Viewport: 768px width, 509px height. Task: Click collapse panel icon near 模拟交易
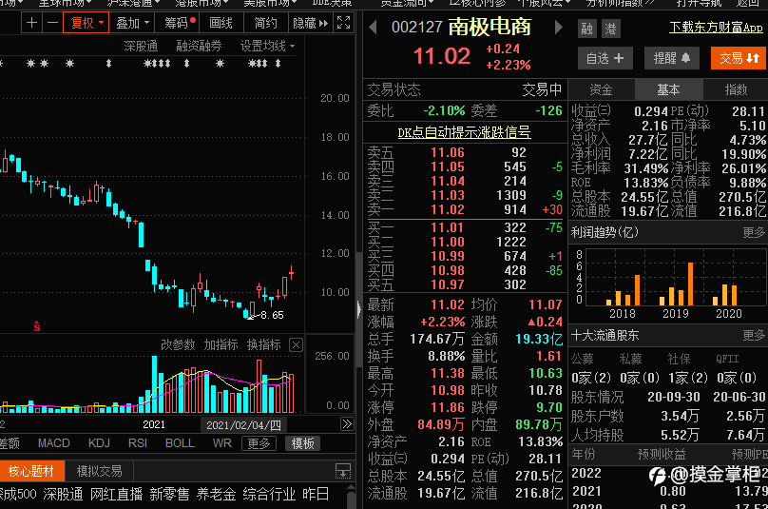tap(343, 471)
